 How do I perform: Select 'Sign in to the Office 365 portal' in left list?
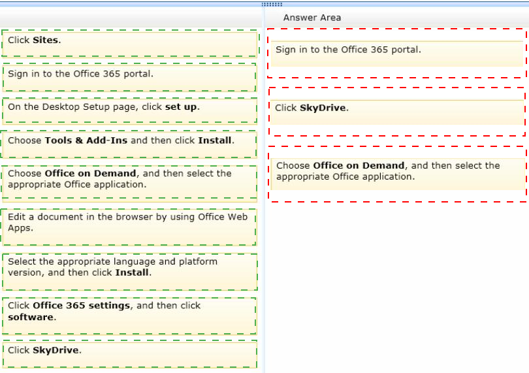point(130,78)
